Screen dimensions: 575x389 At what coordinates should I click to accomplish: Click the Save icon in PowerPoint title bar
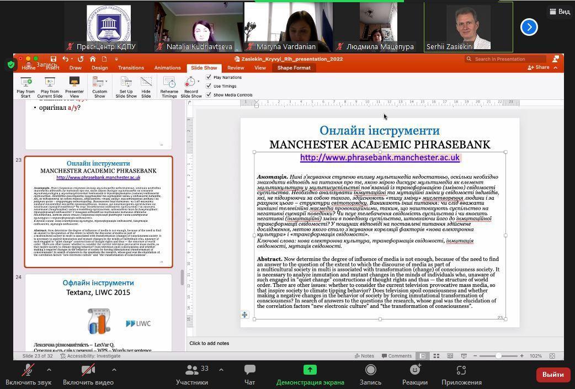54,58
